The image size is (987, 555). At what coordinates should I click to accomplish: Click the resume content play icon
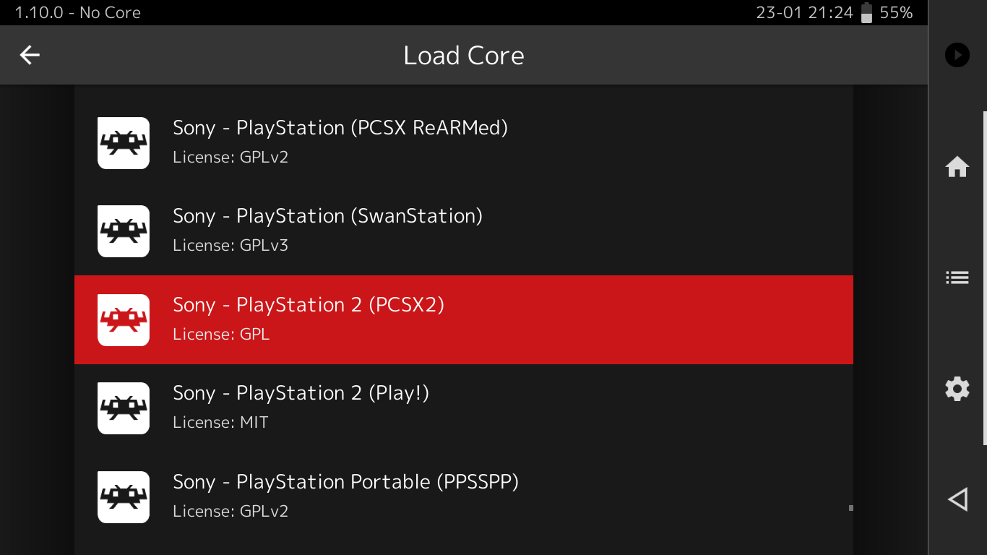pos(957,55)
